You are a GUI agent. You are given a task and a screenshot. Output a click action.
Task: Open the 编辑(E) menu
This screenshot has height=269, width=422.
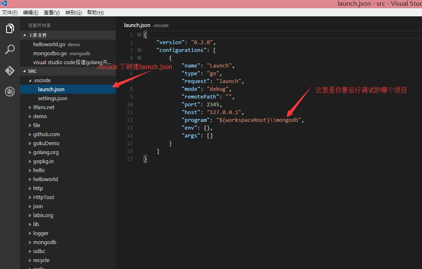(x=31, y=13)
